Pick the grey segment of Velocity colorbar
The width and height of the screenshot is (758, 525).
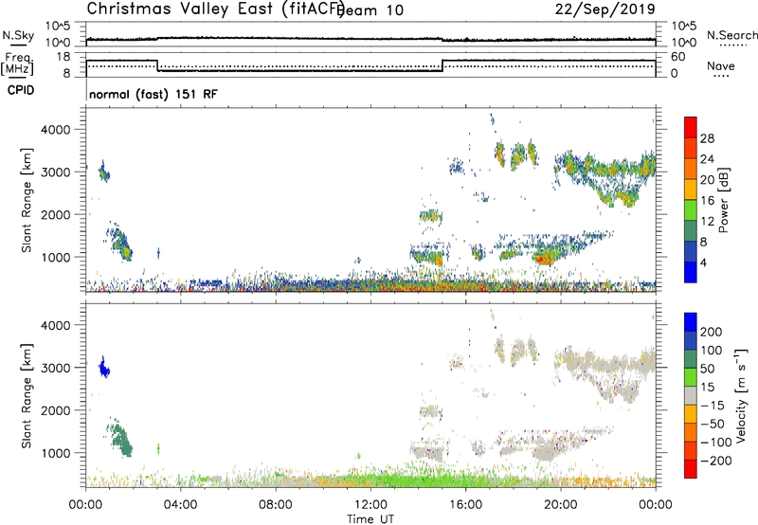pyautogui.click(x=691, y=396)
